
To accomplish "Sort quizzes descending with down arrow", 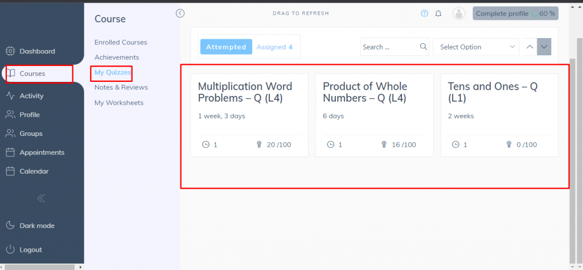I will point(544,47).
